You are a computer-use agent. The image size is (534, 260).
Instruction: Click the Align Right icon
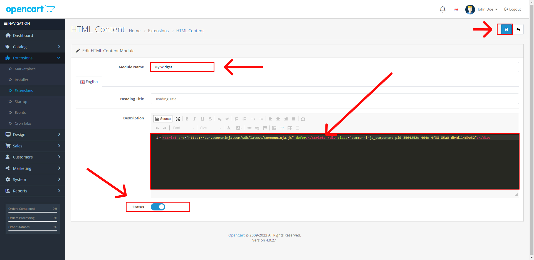pyautogui.click(x=286, y=119)
